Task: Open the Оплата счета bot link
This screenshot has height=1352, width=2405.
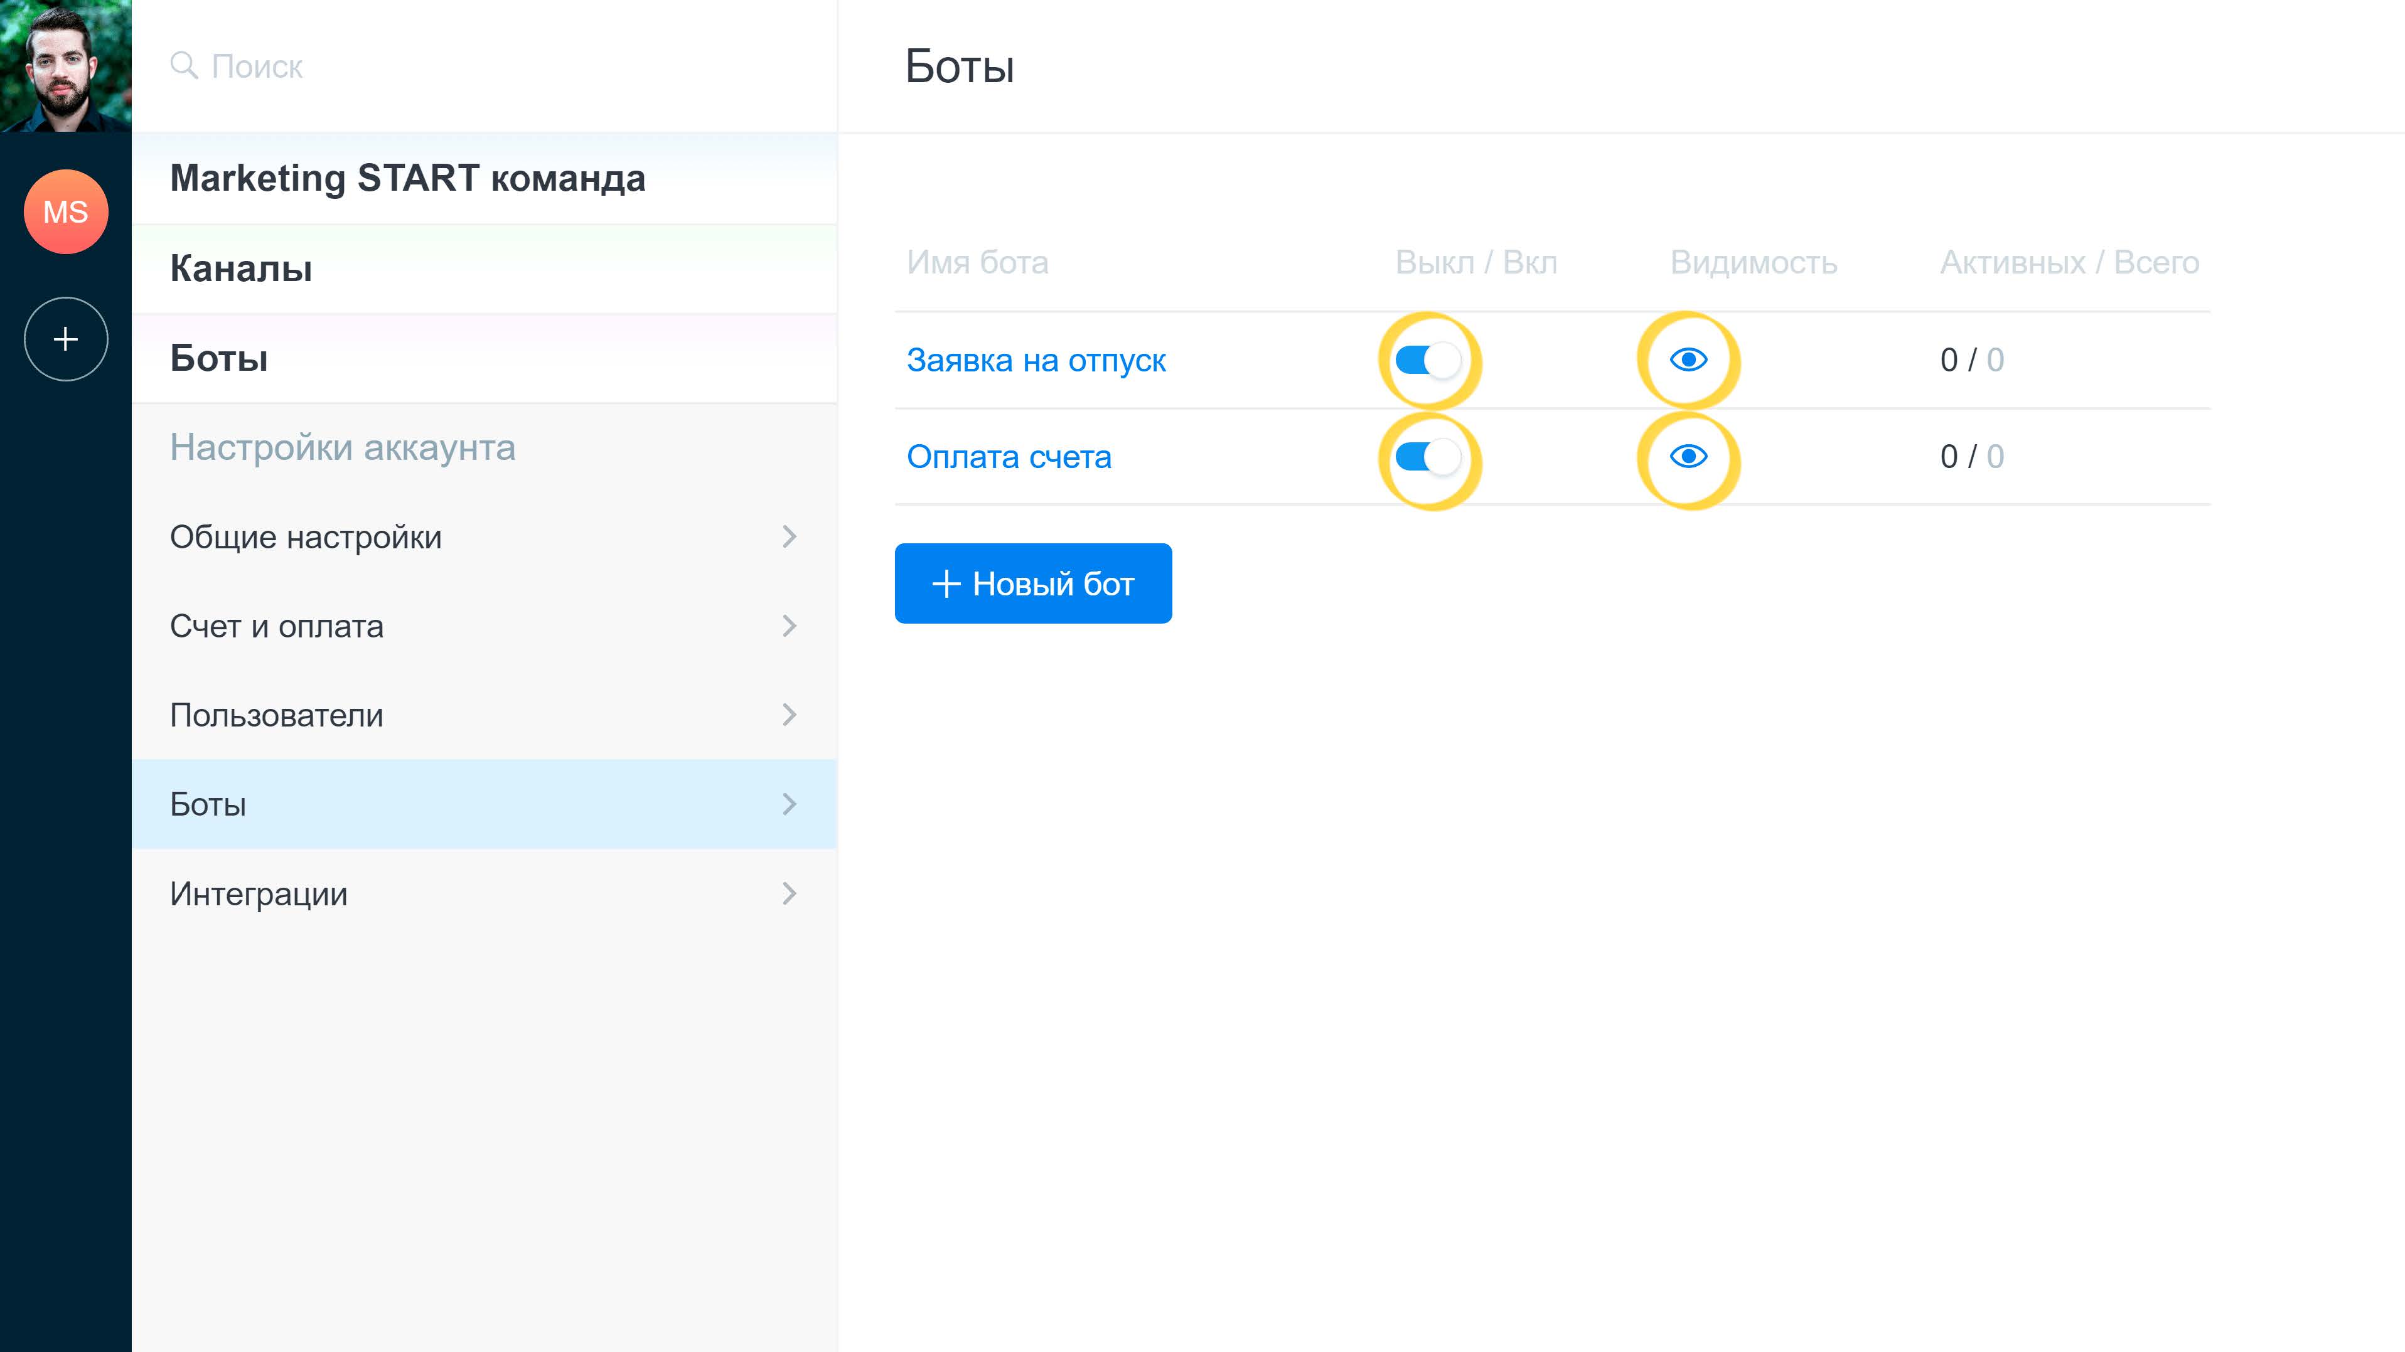Action: [1009, 457]
